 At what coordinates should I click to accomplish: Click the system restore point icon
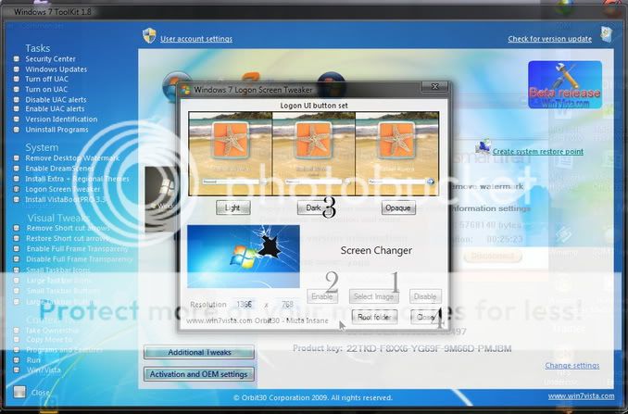pos(483,147)
